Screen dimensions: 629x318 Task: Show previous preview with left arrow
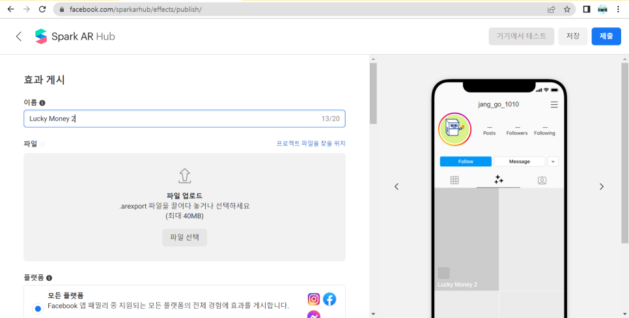pyautogui.click(x=397, y=186)
